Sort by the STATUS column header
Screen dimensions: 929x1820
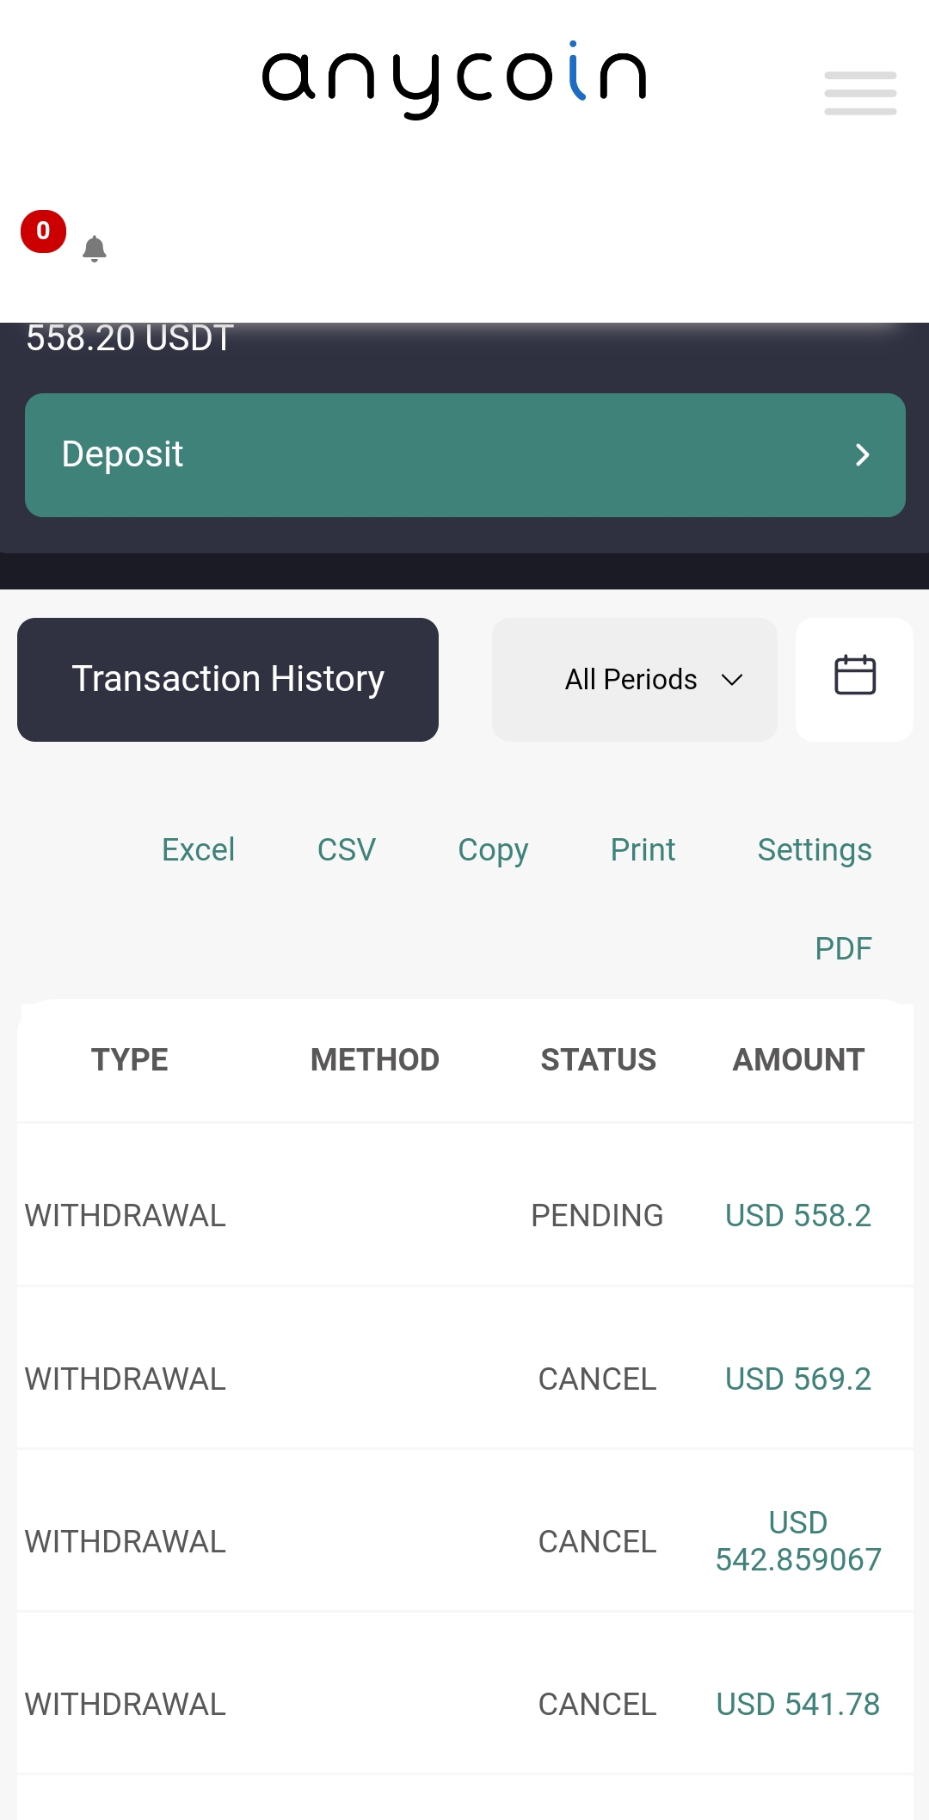598,1060
